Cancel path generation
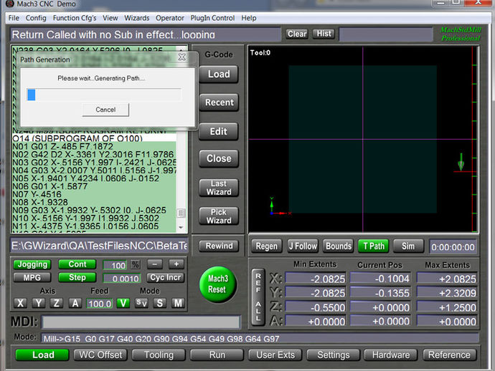The width and height of the screenshot is (495, 371). [x=105, y=110]
